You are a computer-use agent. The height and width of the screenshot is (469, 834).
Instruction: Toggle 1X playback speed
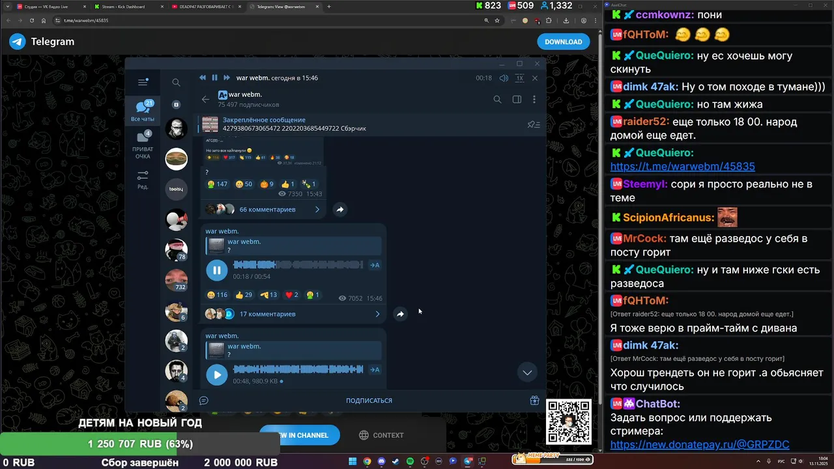tap(519, 78)
